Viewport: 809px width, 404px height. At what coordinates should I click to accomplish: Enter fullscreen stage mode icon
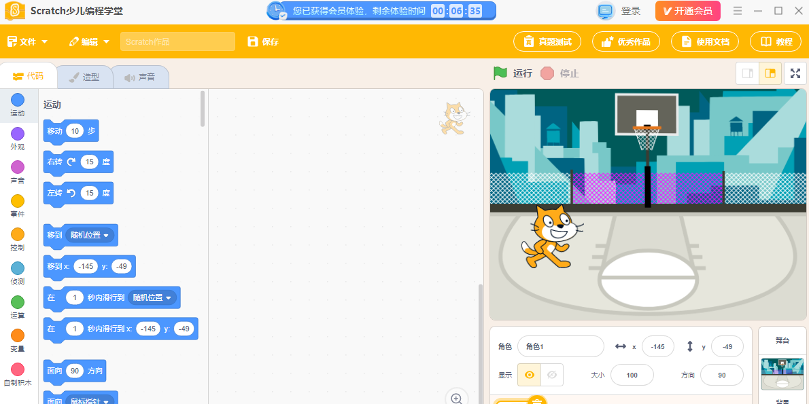tap(795, 73)
